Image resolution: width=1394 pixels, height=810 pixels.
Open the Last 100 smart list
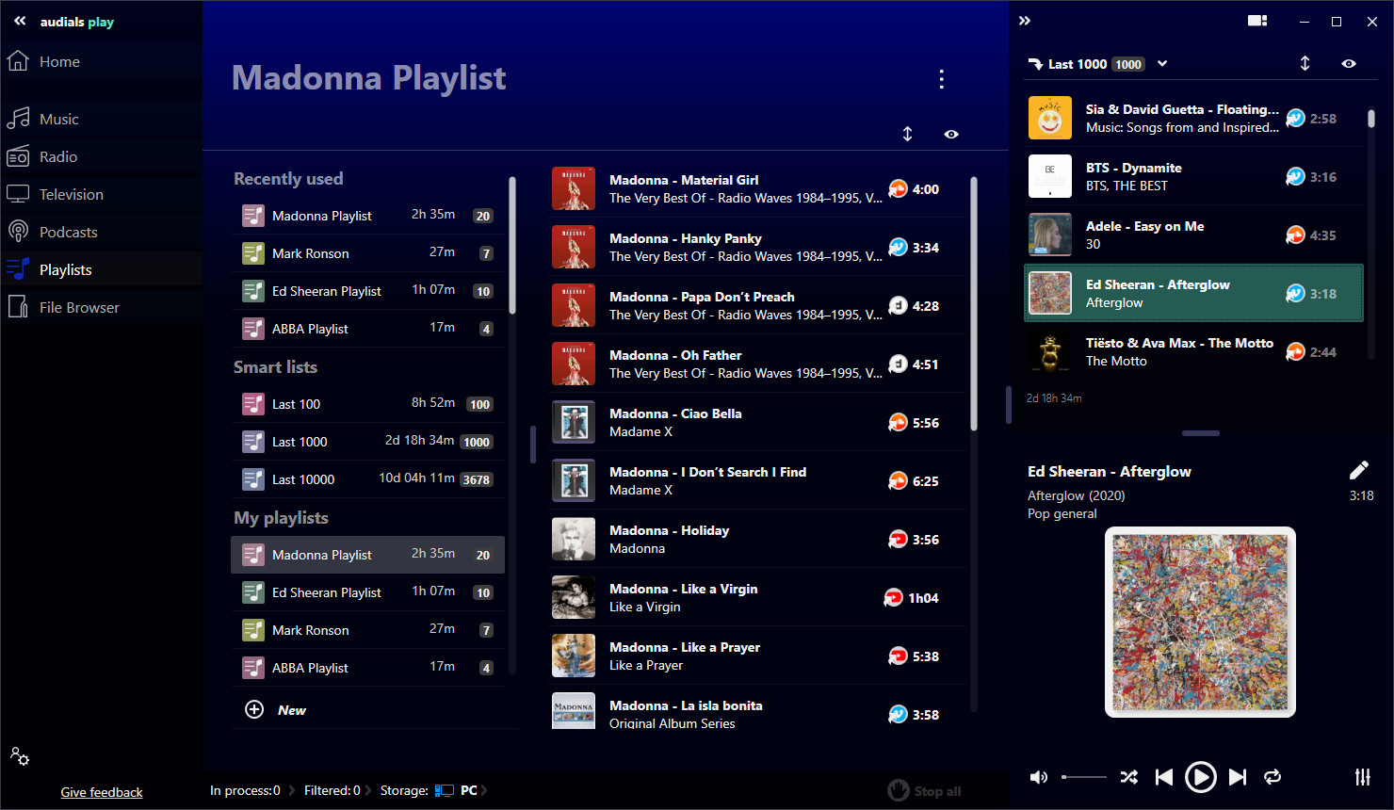click(x=367, y=404)
